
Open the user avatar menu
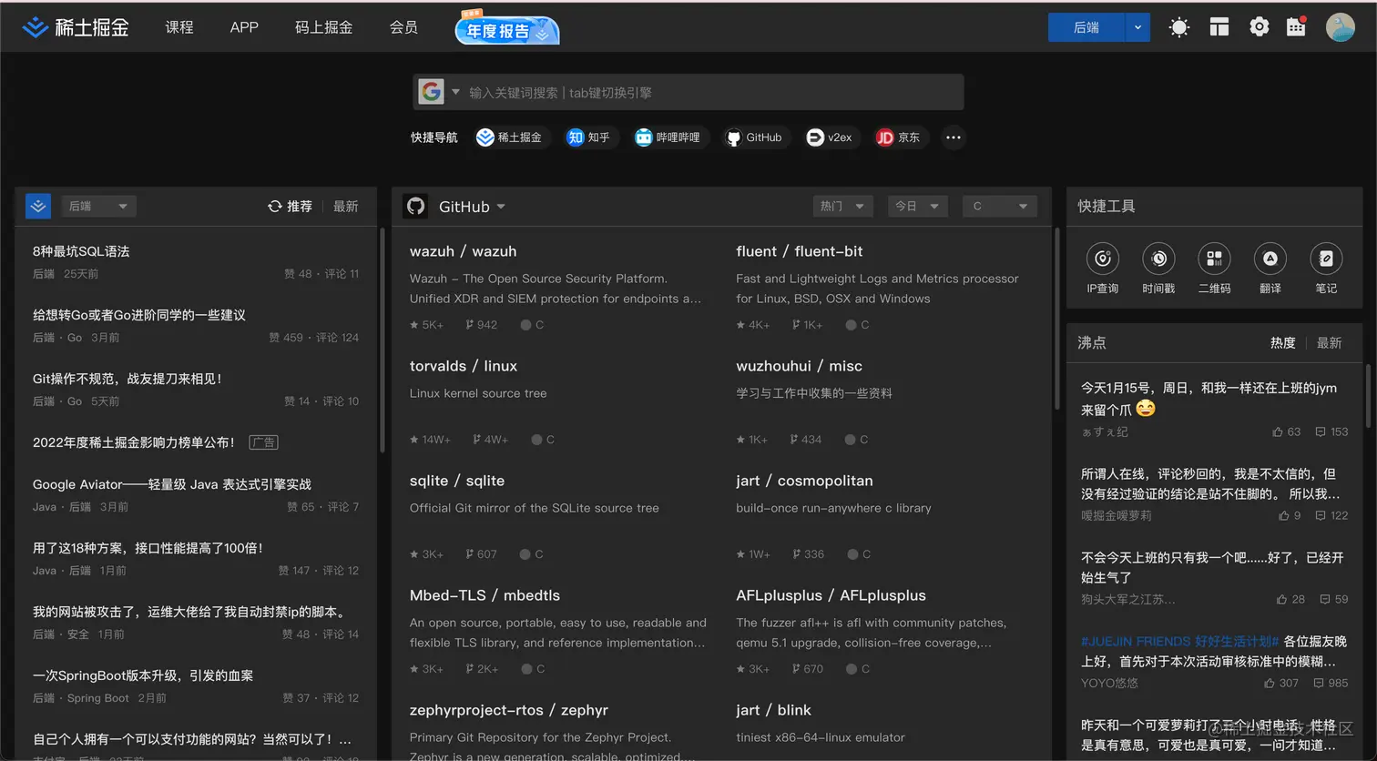tap(1341, 27)
